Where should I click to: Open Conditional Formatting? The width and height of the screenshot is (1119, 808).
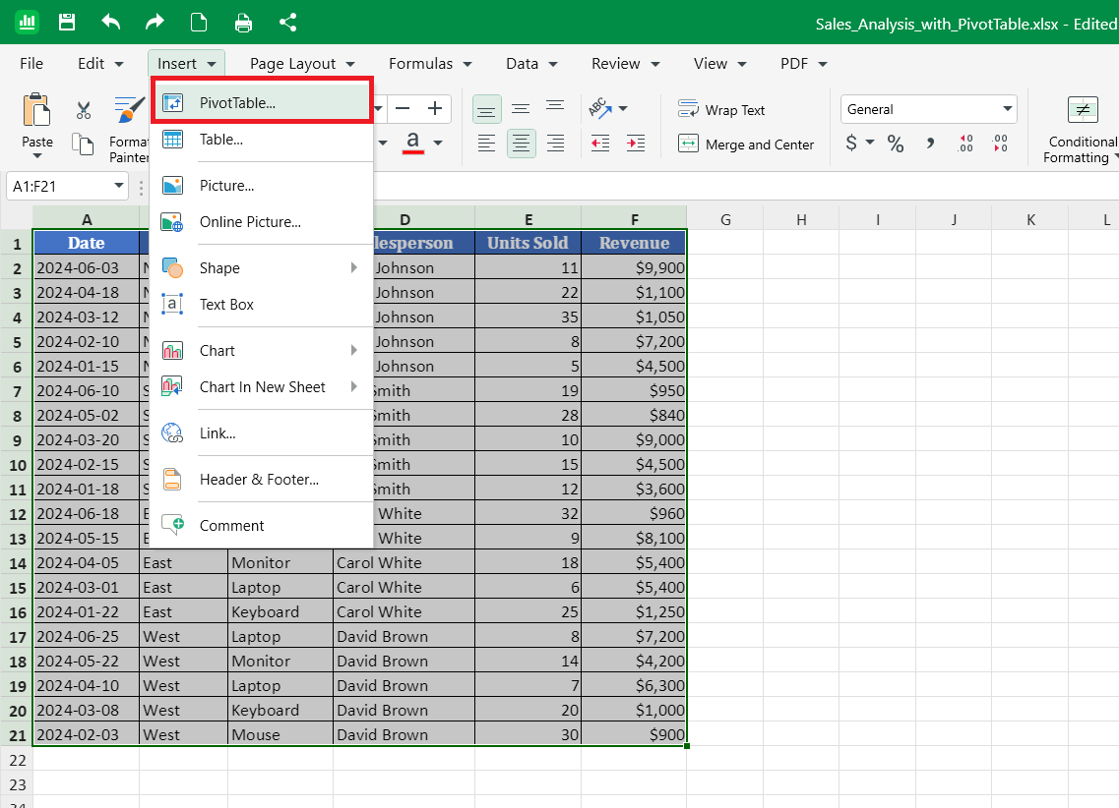1082,131
